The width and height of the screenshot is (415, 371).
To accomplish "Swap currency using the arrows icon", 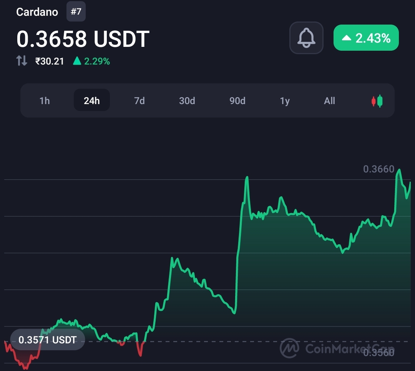I will [x=22, y=61].
